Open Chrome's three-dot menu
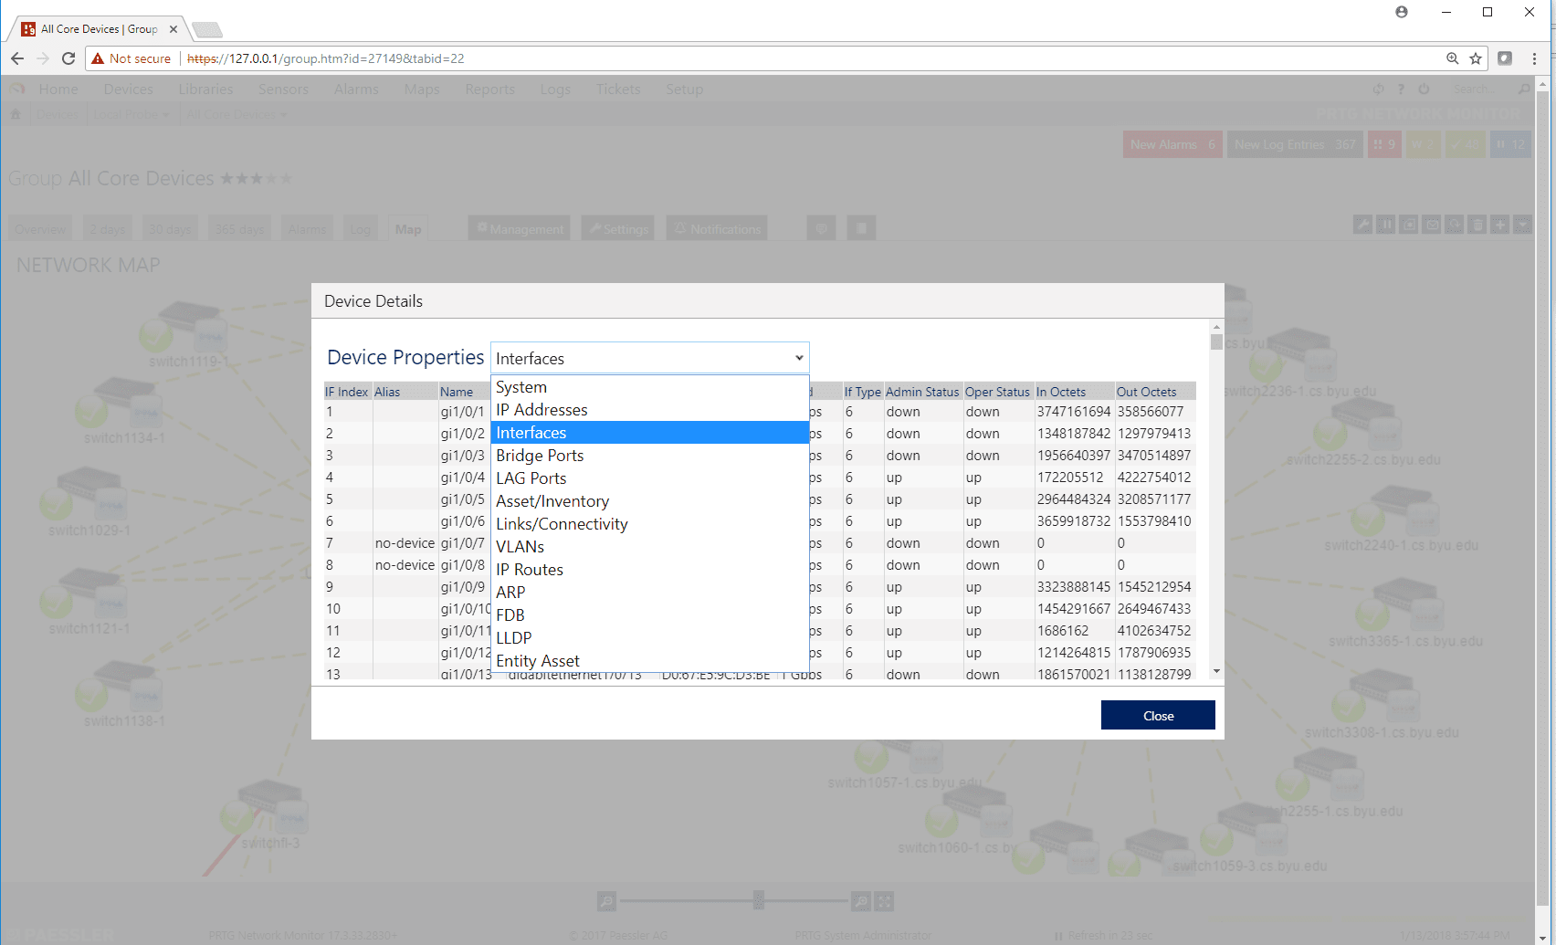The width and height of the screenshot is (1556, 945). 1535,58
